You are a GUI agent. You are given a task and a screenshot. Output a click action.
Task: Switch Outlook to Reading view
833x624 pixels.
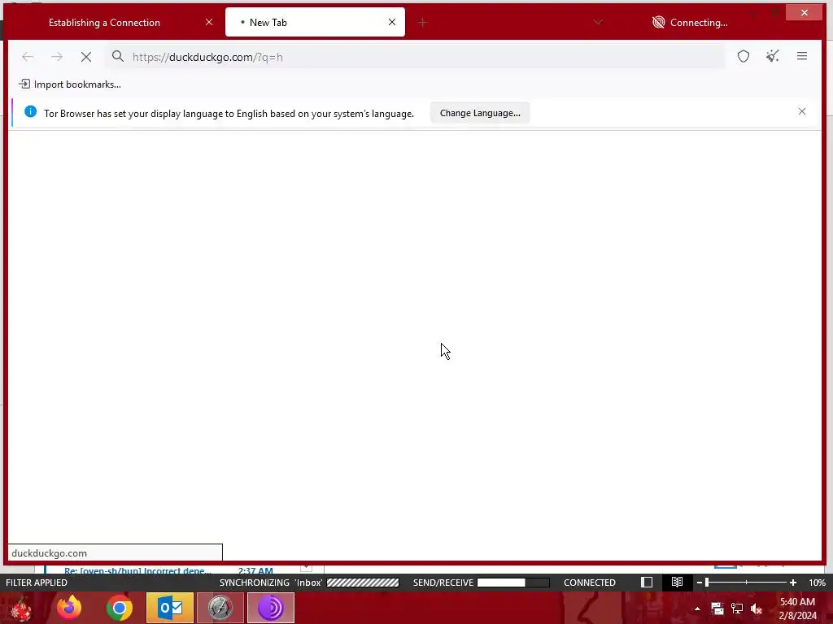pos(677,583)
